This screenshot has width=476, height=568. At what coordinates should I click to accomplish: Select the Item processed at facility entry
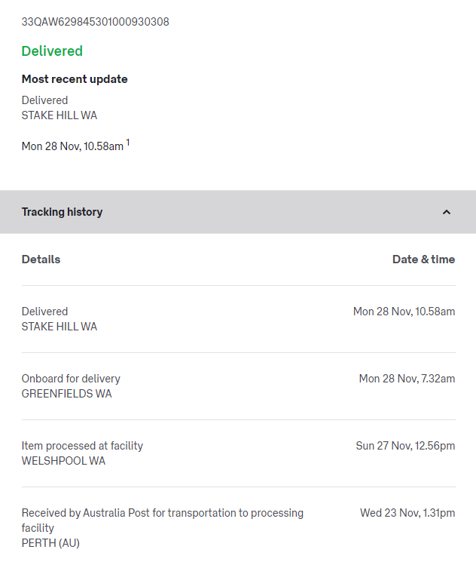(x=82, y=446)
